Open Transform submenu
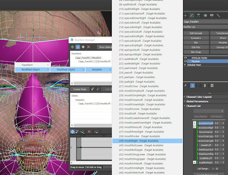228x175 pixels. (33, 65)
